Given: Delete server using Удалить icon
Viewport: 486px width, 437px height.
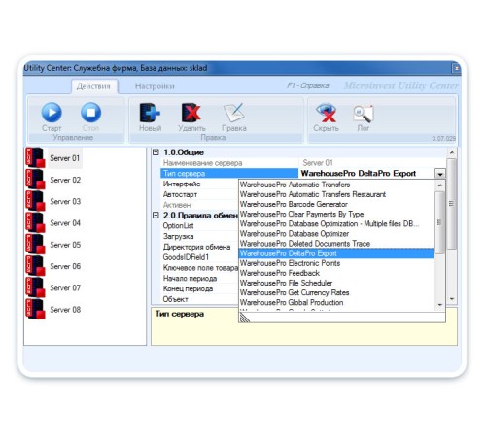Looking at the screenshot, I should [191, 113].
